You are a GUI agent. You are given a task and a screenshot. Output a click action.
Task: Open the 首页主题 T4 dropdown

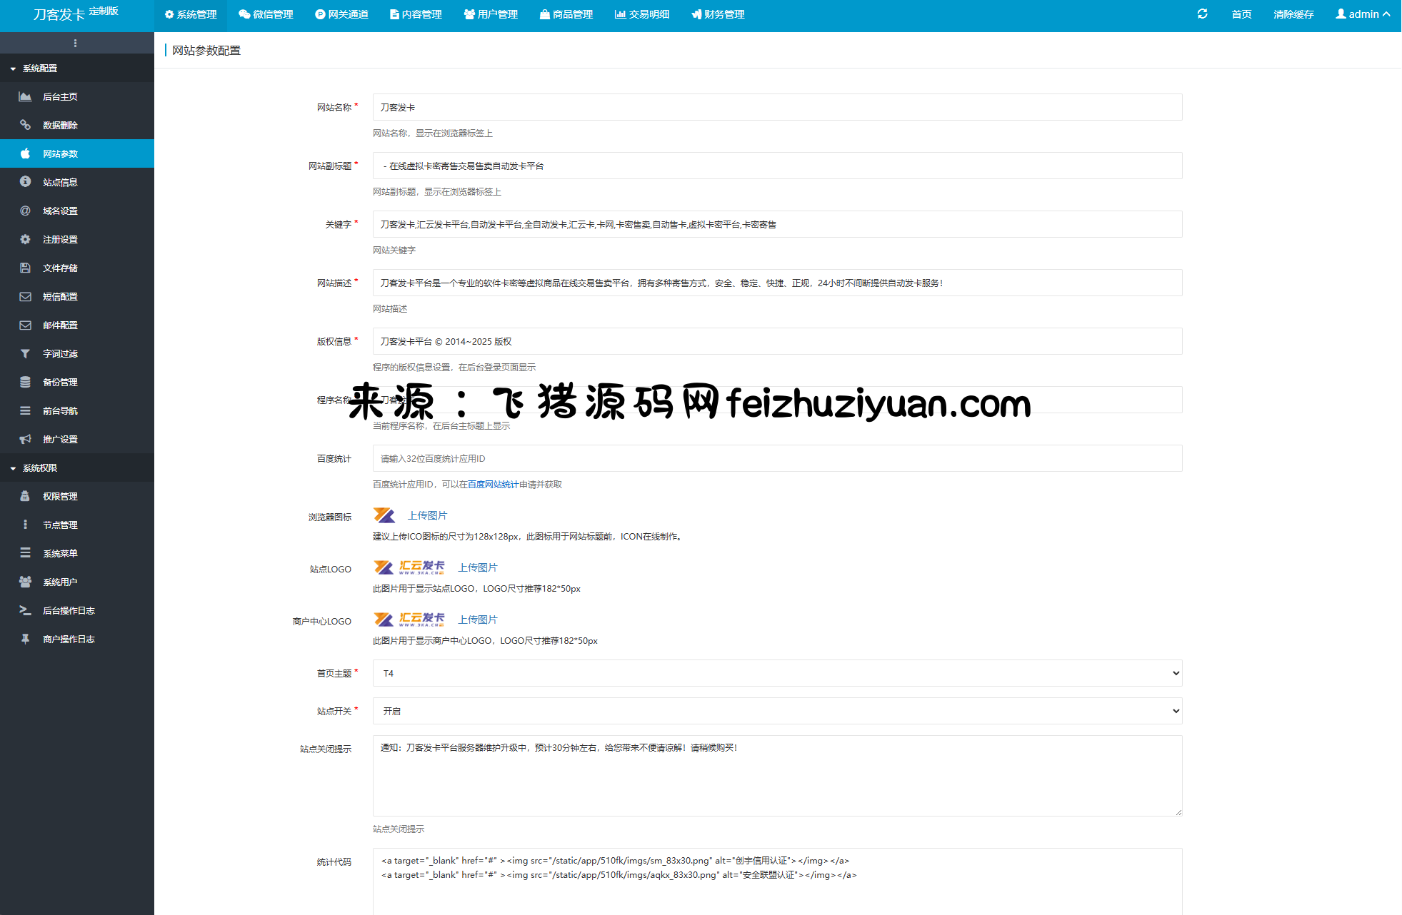point(777,673)
